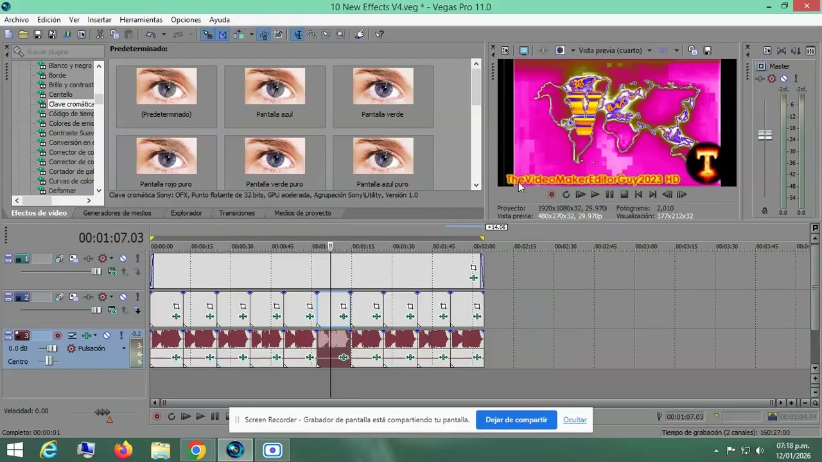The height and width of the screenshot is (462, 822).
Task: Open track 2 track FX gear icon
Action: pyautogui.click(x=102, y=297)
